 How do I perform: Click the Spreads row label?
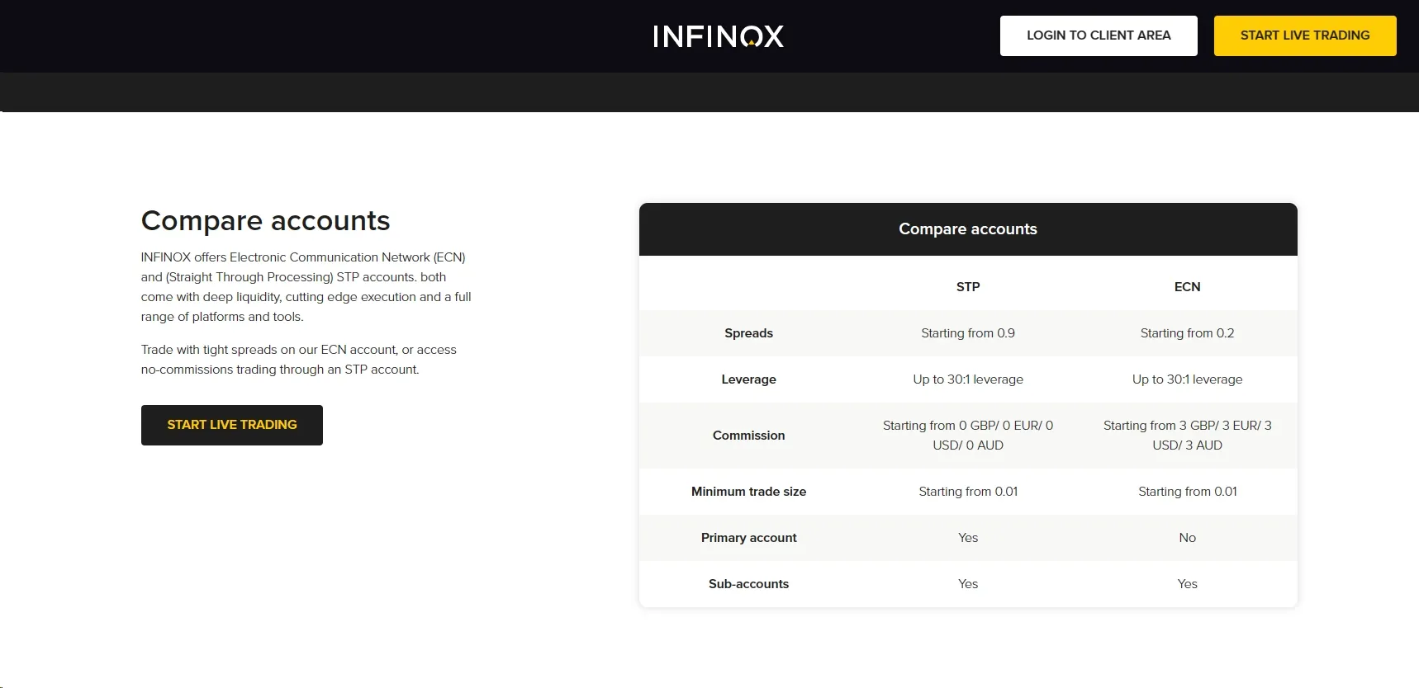point(749,333)
